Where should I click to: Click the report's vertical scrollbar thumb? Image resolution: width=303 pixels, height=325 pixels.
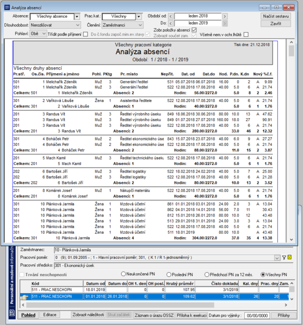coord(292,51)
